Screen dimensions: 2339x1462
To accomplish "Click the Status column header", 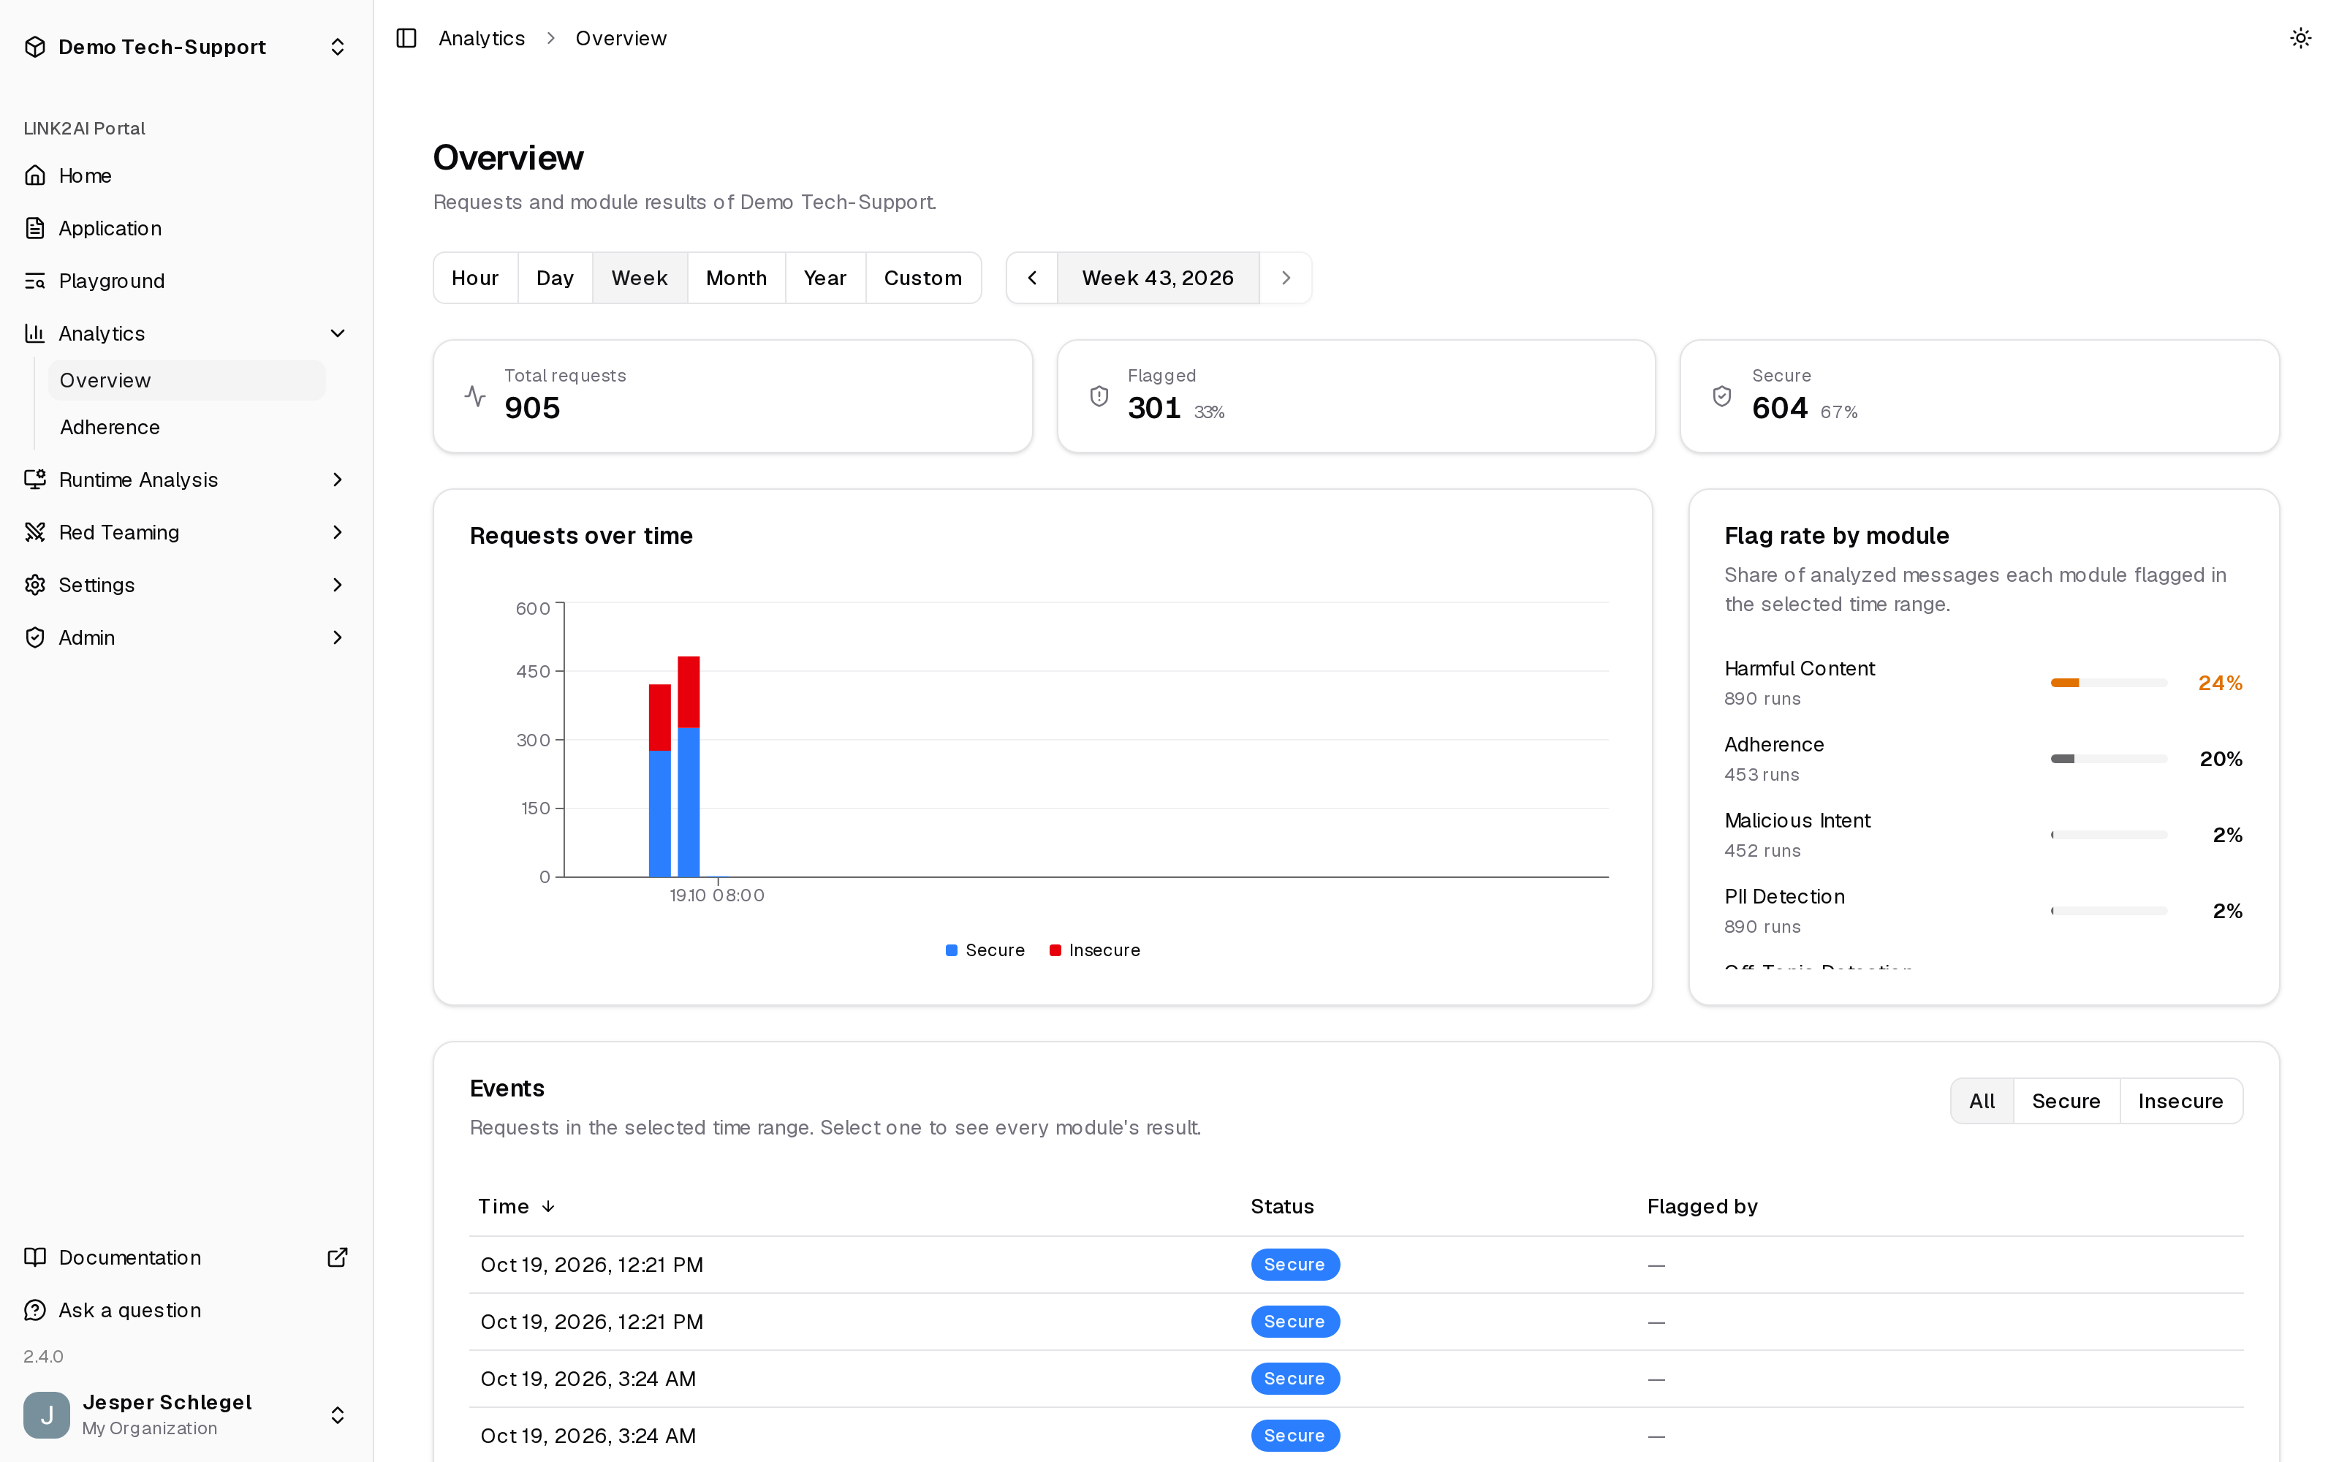I will pyautogui.click(x=1281, y=1207).
